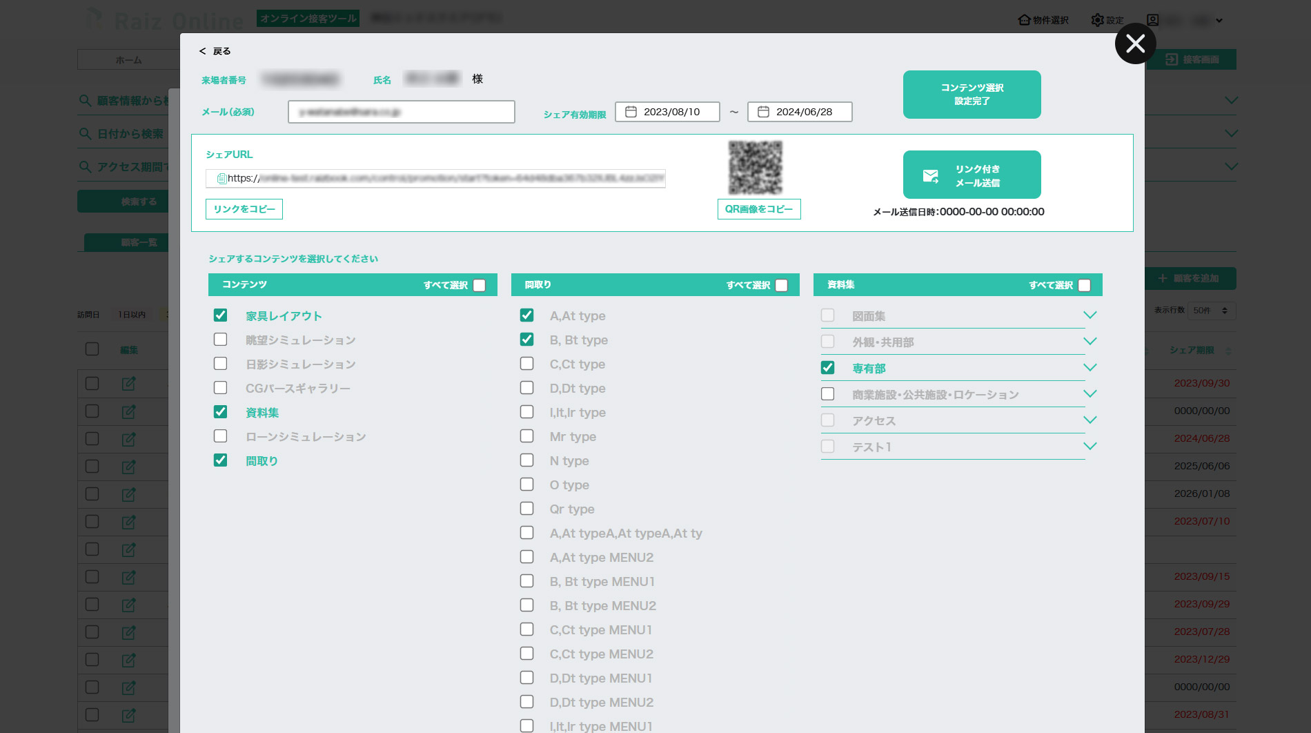Enable すべて選択 for the 間取り column
The image size is (1311, 733).
781,284
